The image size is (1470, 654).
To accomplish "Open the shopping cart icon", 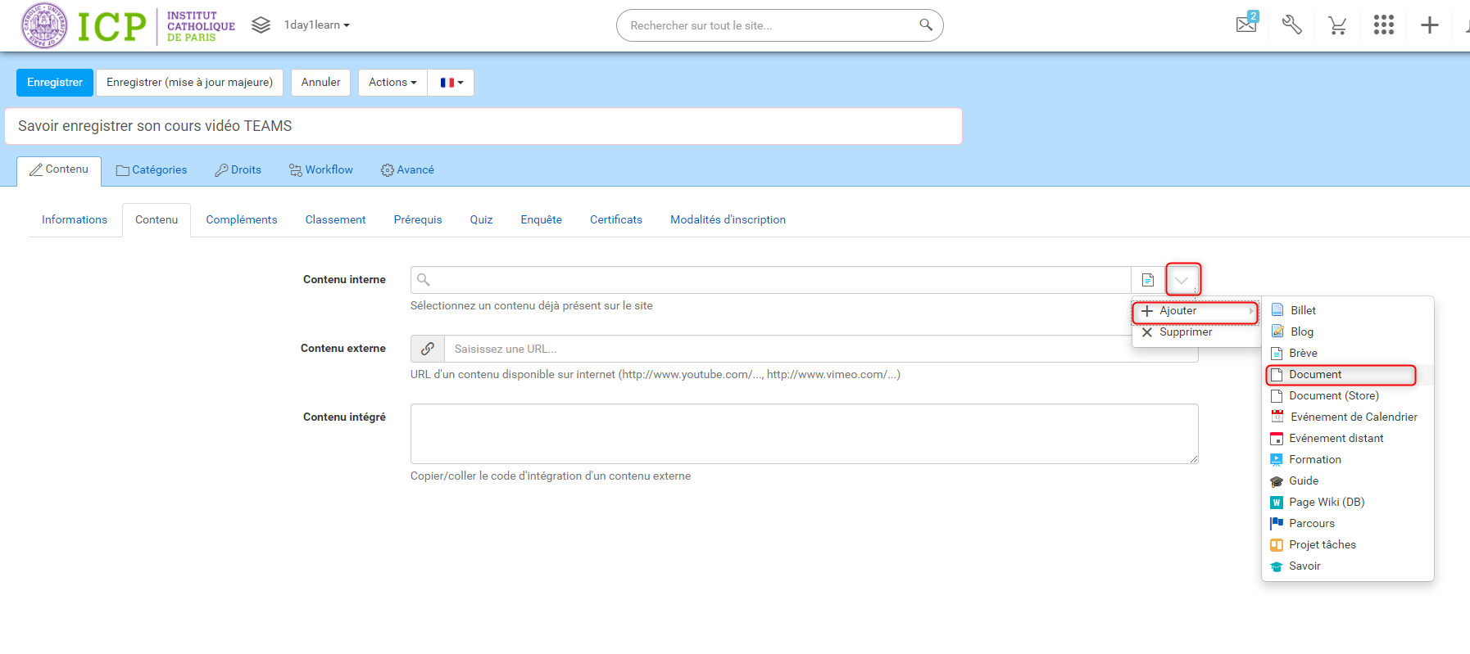I will [x=1338, y=26].
